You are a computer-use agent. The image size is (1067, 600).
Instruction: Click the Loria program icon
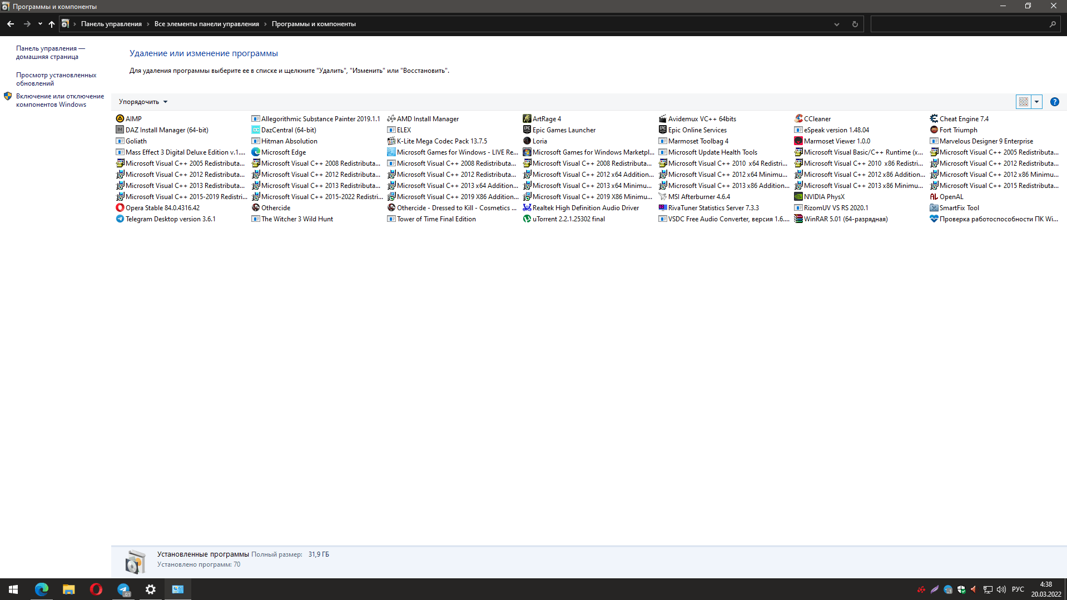tap(527, 141)
